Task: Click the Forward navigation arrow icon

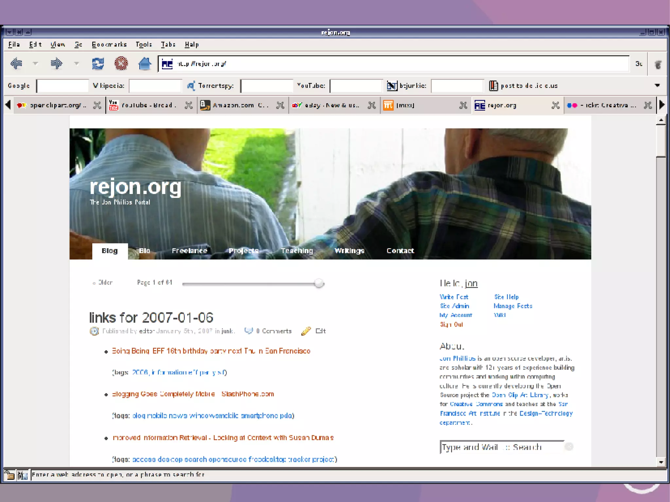Action: pyautogui.click(x=56, y=63)
